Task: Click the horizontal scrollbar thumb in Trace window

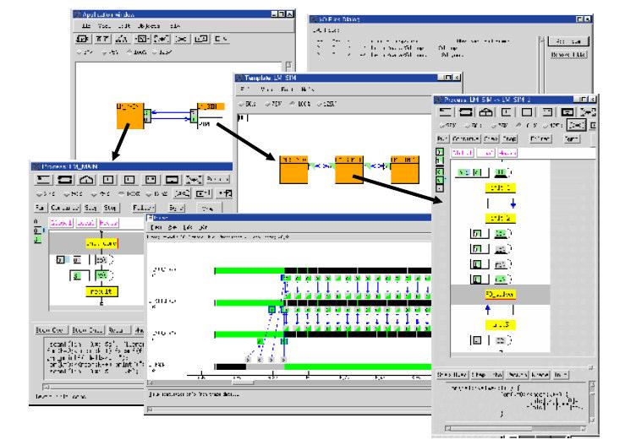Action: (x=243, y=383)
